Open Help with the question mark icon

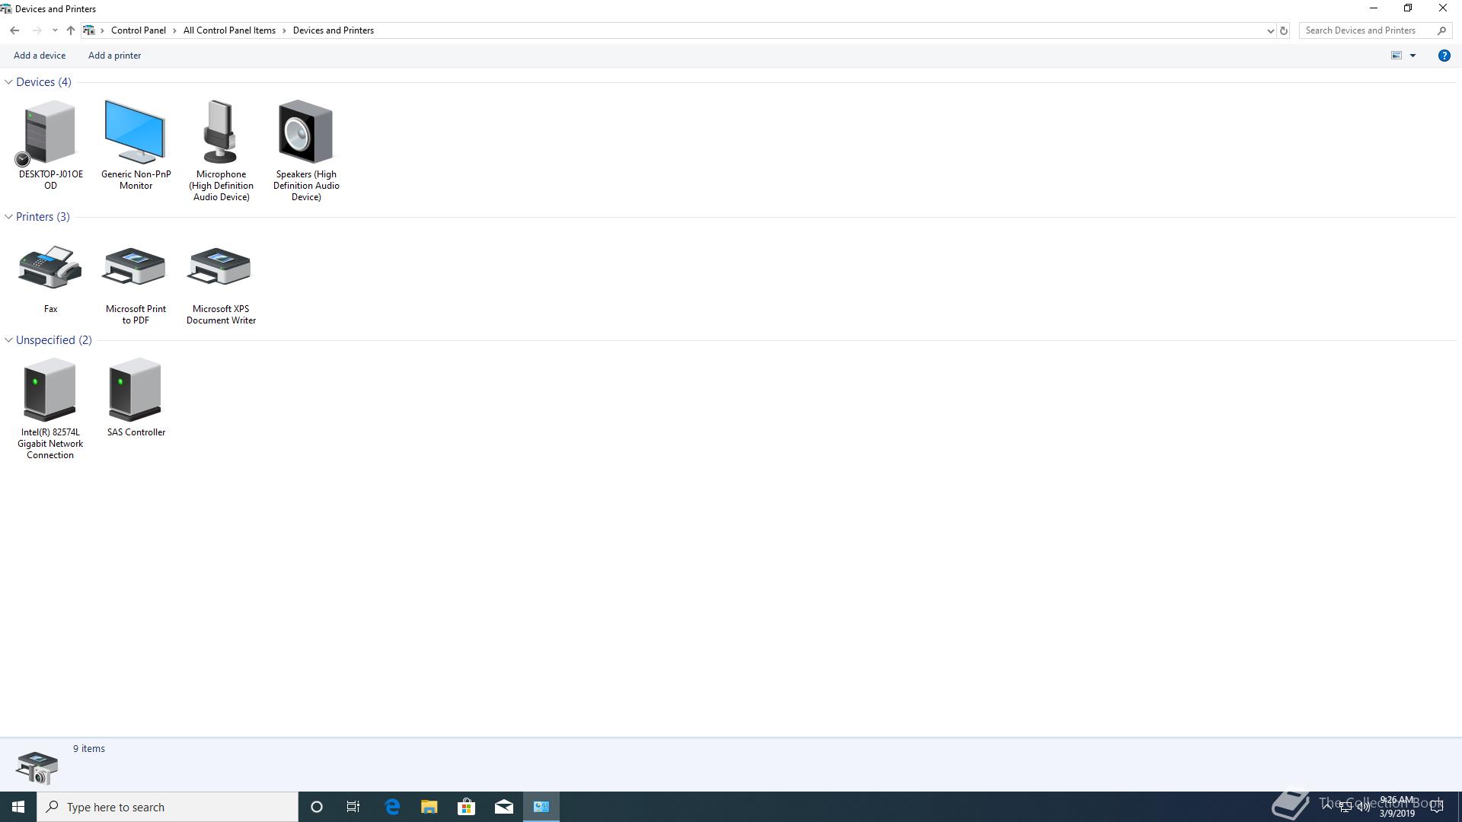pos(1444,56)
